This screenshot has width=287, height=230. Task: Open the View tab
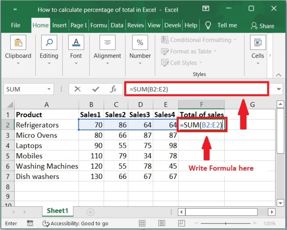(154, 25)
